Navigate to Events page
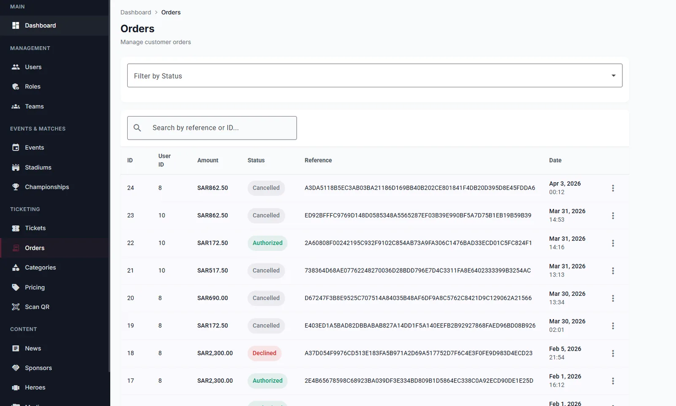Screen dimensions: 676x406 click(x=55, y=147)
